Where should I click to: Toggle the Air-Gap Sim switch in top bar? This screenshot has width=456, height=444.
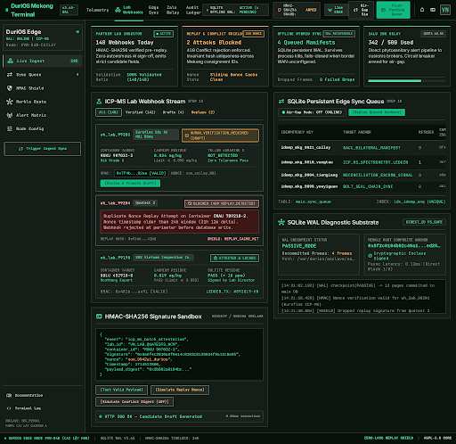pos(361,10)
